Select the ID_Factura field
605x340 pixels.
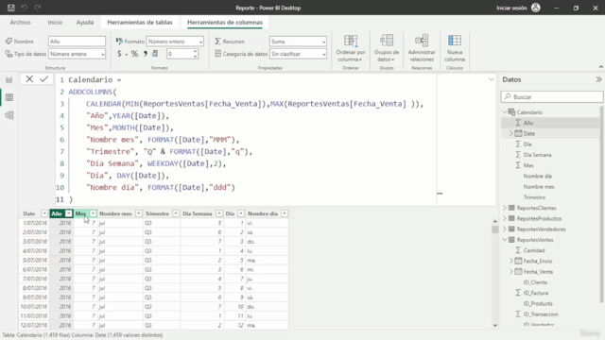coord(536,293)
